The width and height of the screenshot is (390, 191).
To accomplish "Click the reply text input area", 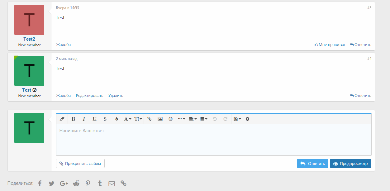I will click(x=214, y=140).
